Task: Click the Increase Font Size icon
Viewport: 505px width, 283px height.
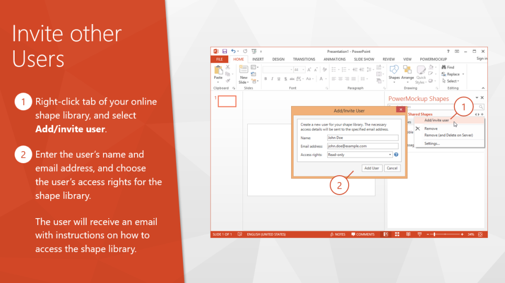Action: pyautogui.click(x=309, y=70)
